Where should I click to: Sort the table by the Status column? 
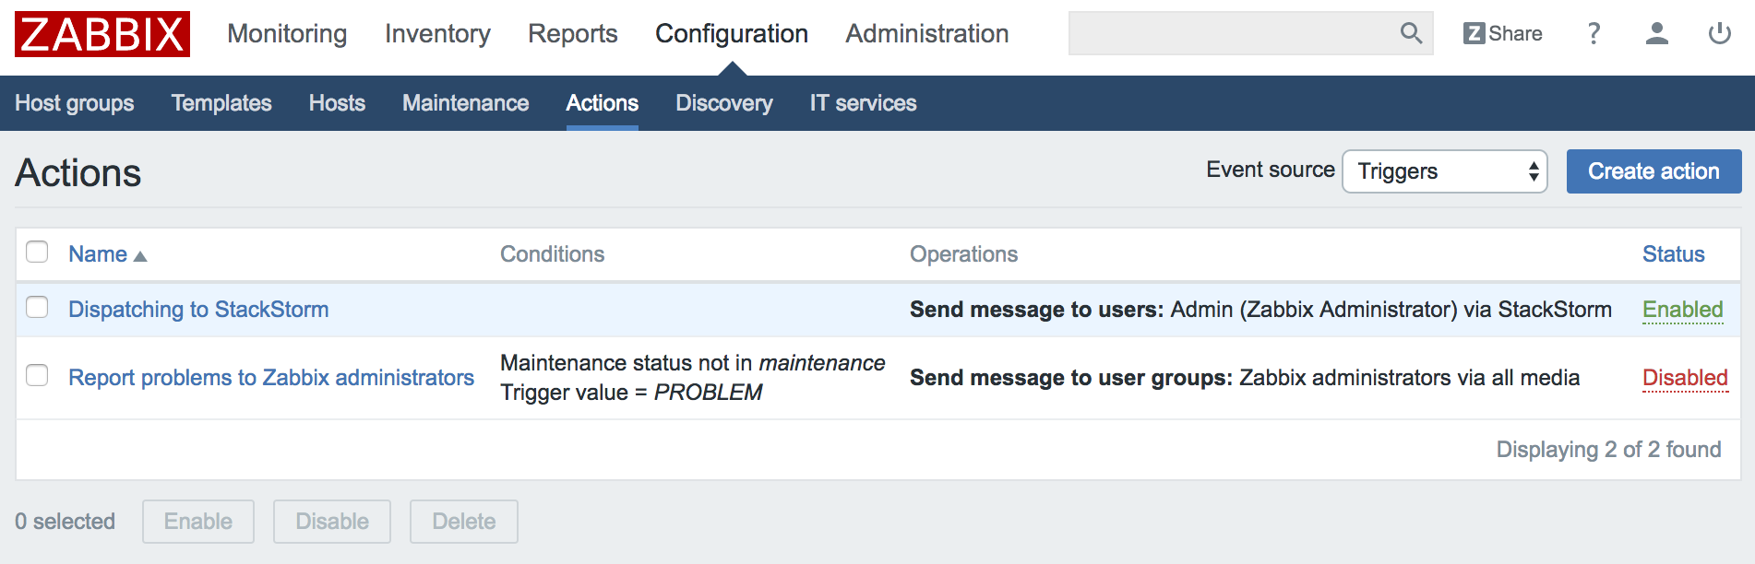tap(1673, 254)
